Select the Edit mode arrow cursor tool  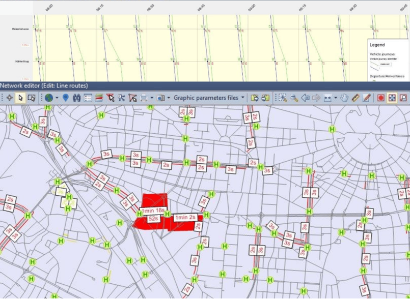pos(20,98)
